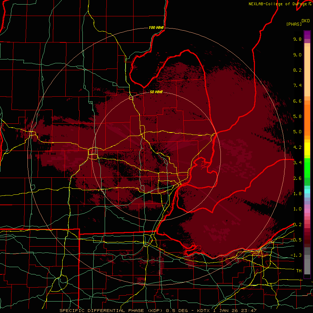The height and width of the screenshot is (313, 313).
Task: Click the -0.5 scale label
Action: click(296, 240)
